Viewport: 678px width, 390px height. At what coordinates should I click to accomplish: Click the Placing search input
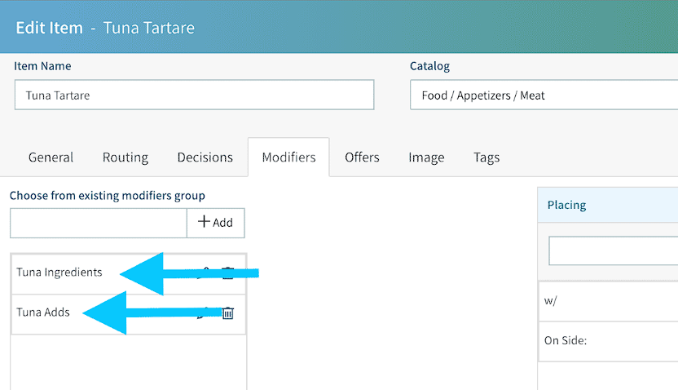[x=613, y=250]
